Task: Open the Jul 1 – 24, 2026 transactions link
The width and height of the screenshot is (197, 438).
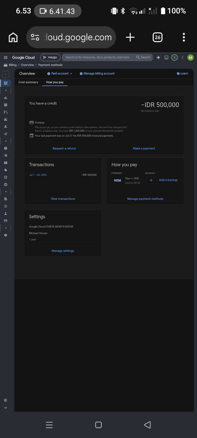Action: (x=38, y=175)
